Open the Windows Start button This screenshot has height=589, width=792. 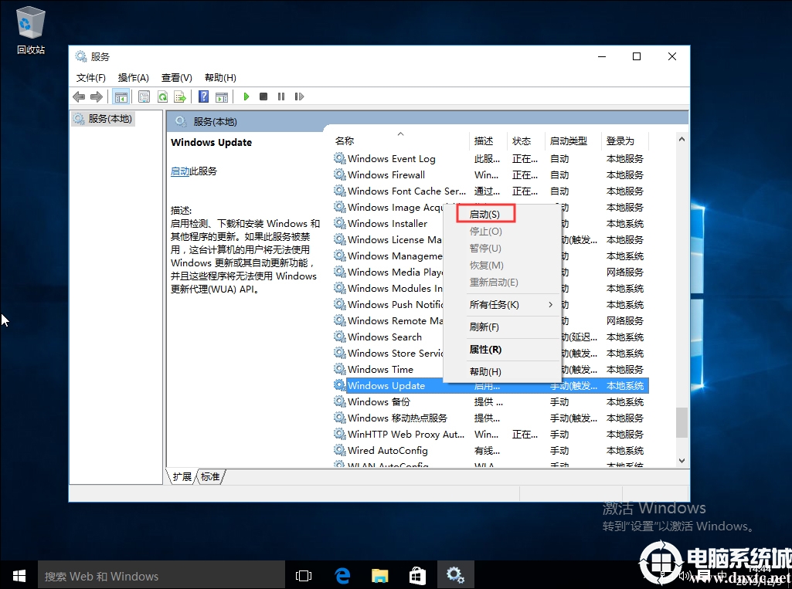click(x=19, y=575)
